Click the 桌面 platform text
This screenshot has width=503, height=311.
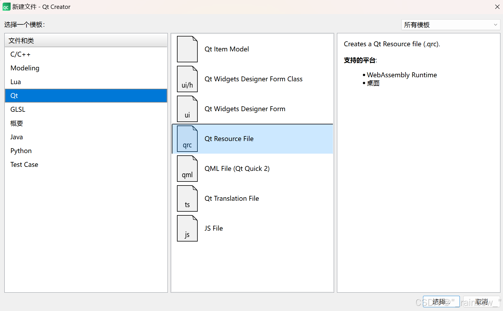373,83
